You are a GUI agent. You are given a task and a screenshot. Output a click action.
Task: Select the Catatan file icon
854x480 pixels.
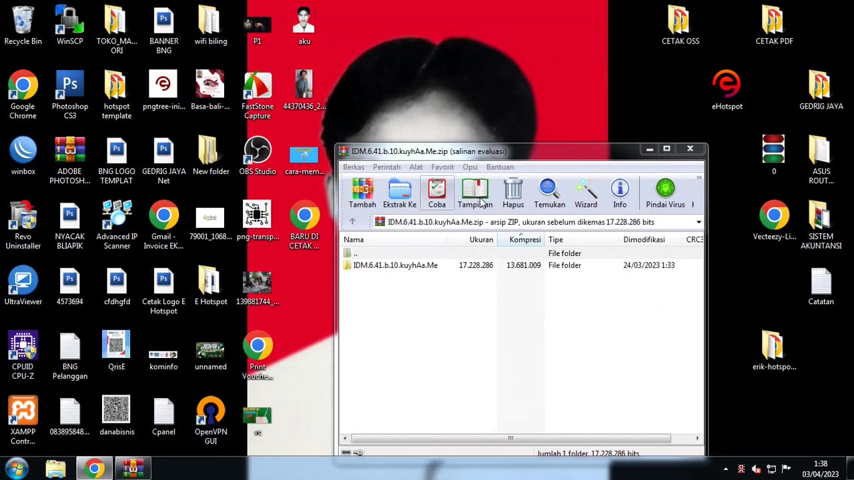pos(821,286)
